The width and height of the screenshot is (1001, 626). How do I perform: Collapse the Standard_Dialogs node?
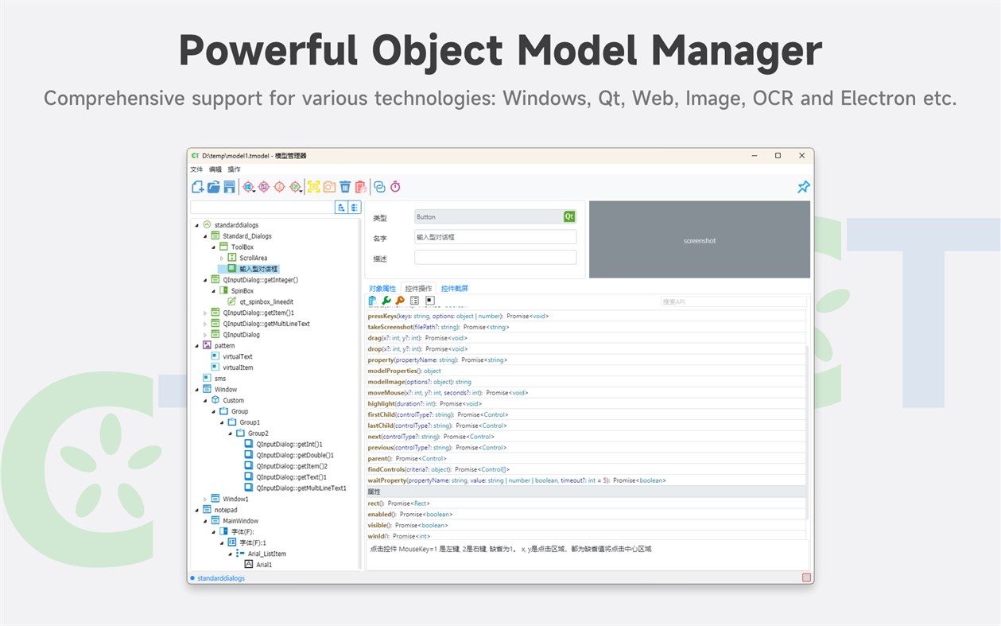pos(205,236)
